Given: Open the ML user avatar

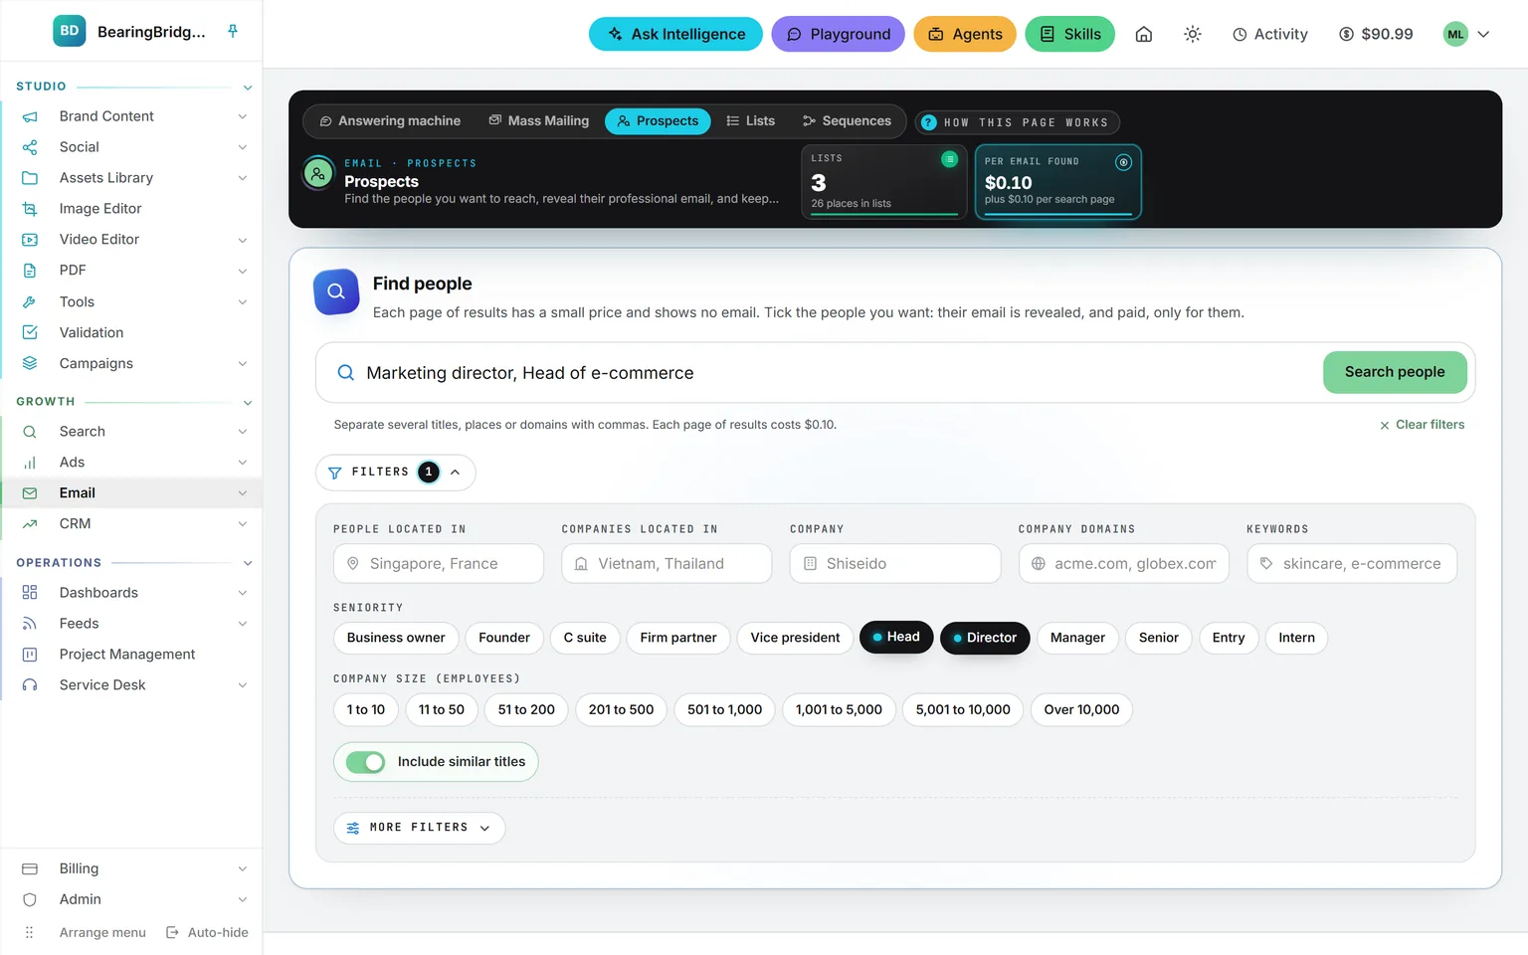Looking at the screenshot, I should (x=1455, y=34).
